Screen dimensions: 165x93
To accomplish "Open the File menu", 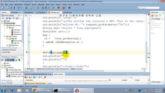I will [2, 5].
